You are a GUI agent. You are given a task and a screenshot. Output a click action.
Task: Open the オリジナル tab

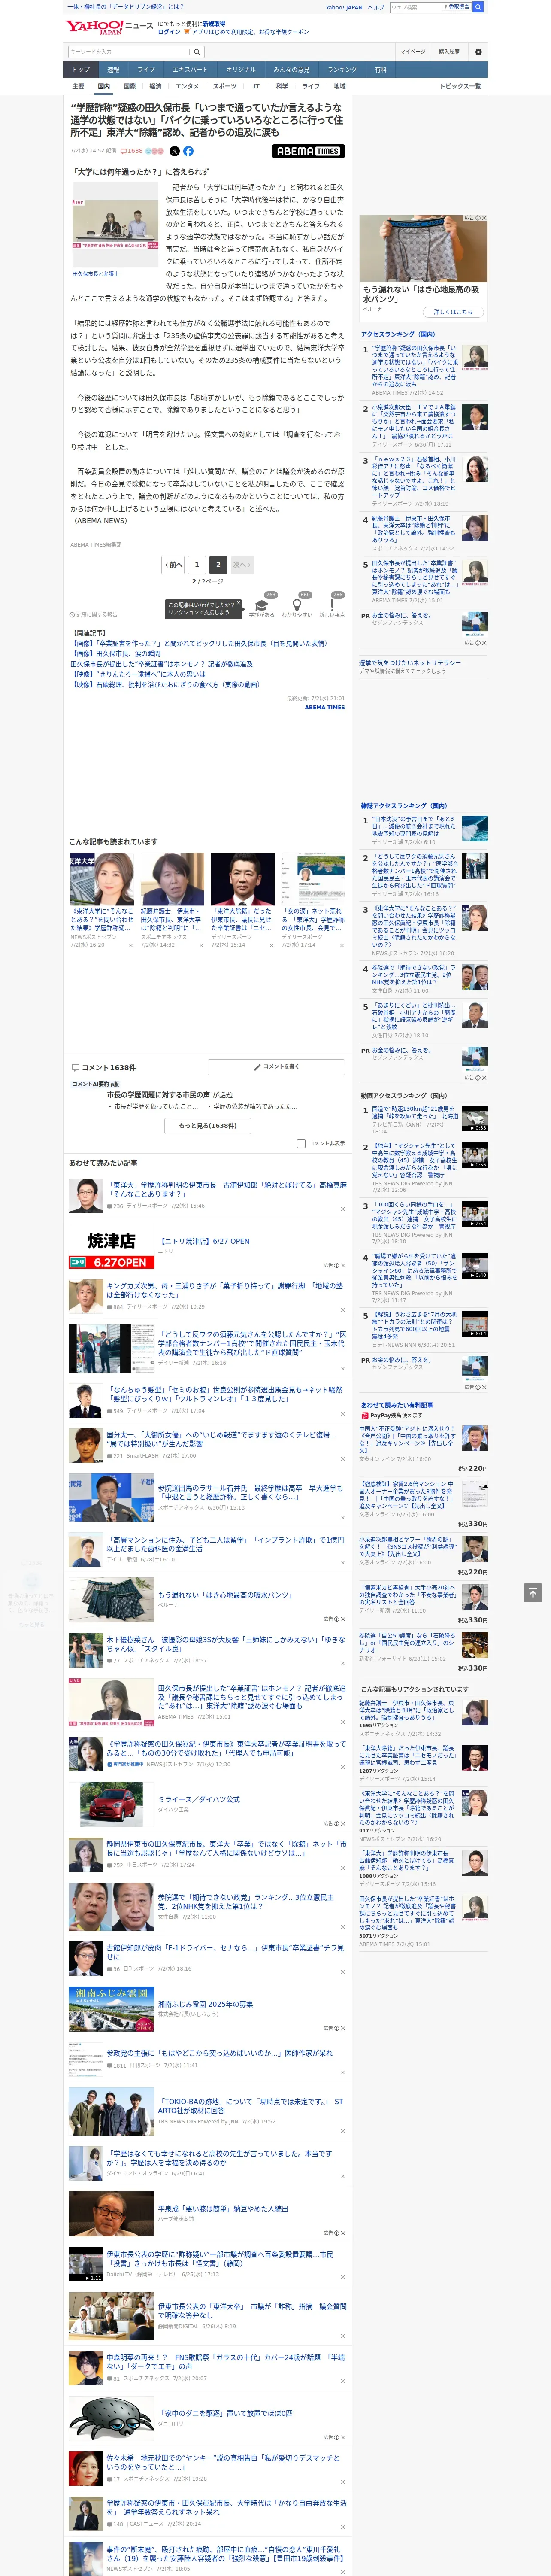[241, 70]
